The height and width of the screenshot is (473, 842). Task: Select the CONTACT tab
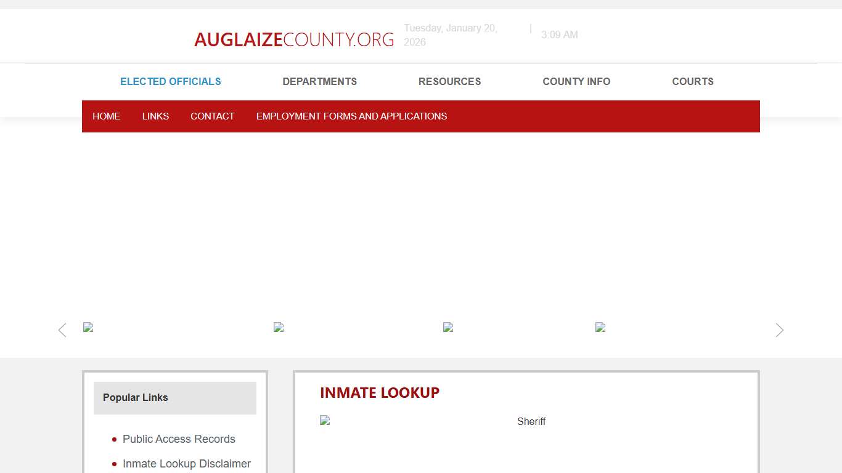coord(212,116)
